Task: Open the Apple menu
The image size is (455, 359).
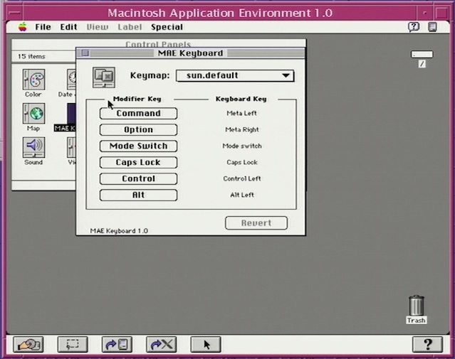Action: [23, 27]
